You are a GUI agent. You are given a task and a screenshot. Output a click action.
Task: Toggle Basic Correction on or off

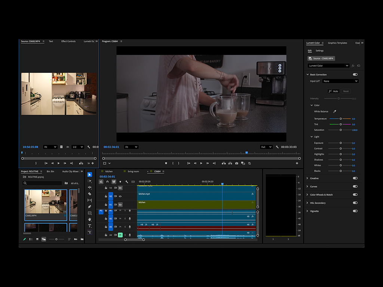[355, 74]
